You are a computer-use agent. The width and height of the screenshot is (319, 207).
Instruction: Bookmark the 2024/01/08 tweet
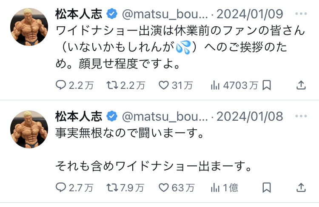click(x=267, y=187)
